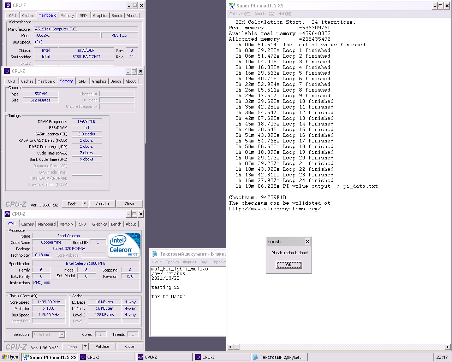Click Close in CPU tab window
Screen dimensions: 452x362
pos(130,346)
